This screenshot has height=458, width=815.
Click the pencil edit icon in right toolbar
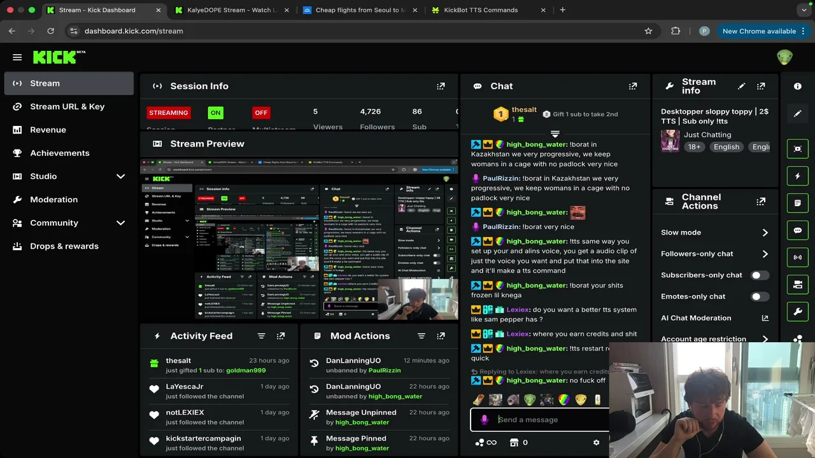(x=798, y=113)
